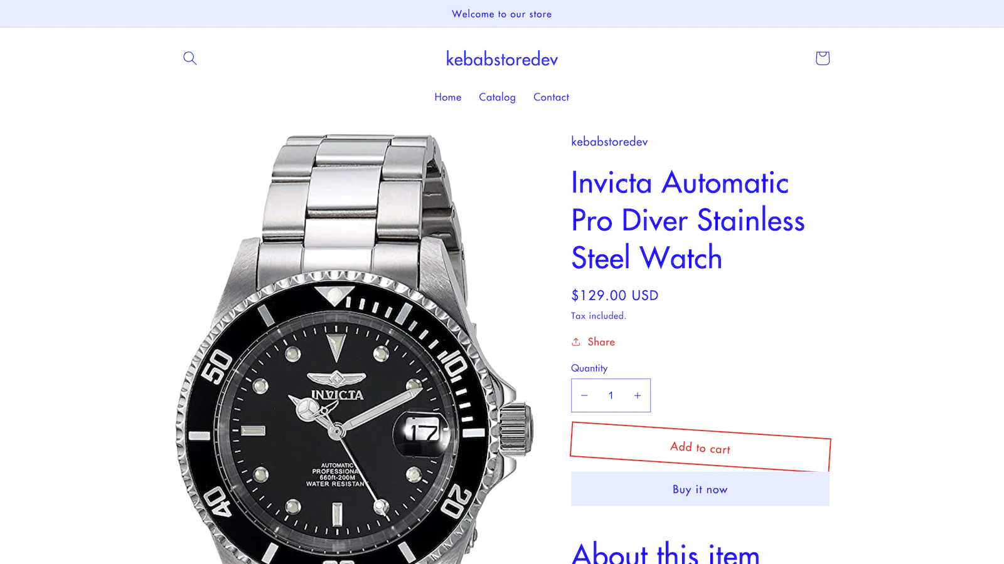Open the Contact menu item
This screenshot has height=564, width=1004.
551,97
